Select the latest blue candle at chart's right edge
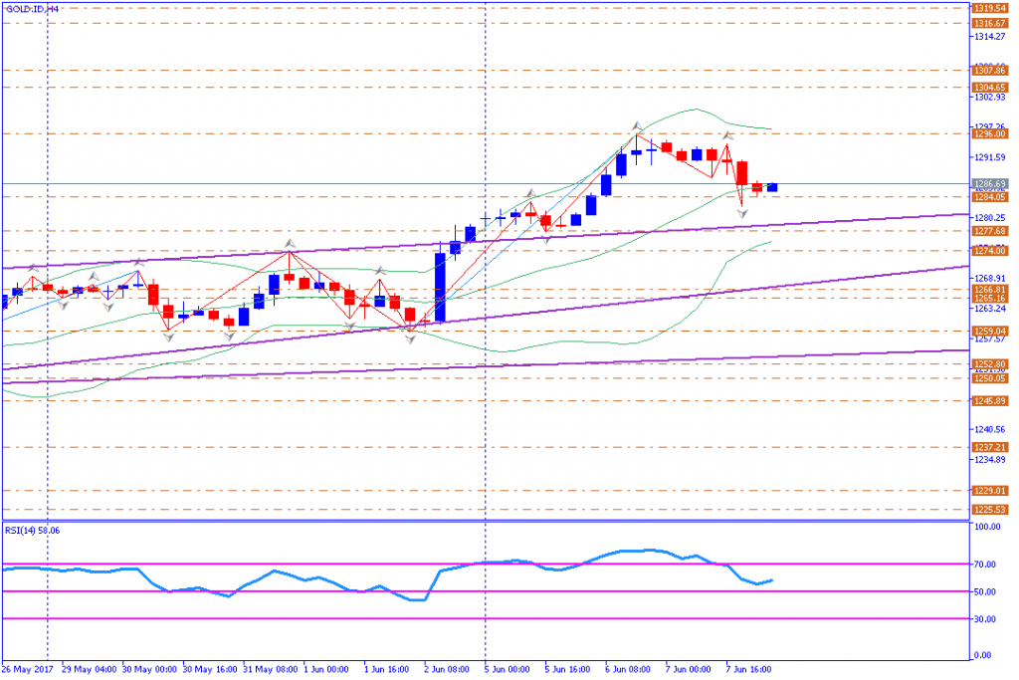The height and width of the screenshot is (680, 1019). pos(772,187)
